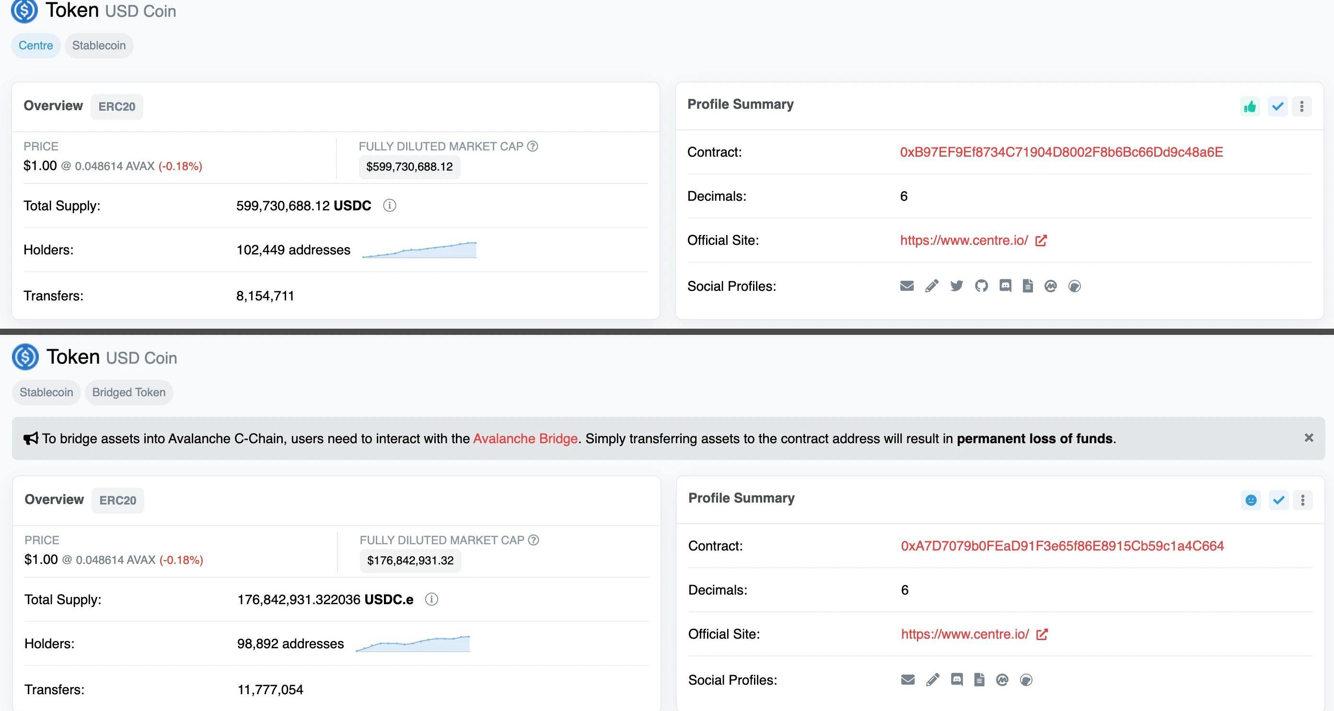Open contract address 0xB97EF9Ef8734... link
The height and width of the screenshot is (711, 1334).
pos(1061,152)
